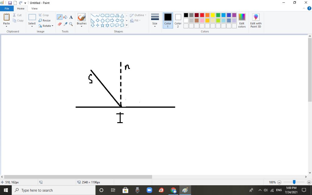Click the Save icon in title bar
The width and height of the screenshot is (312, 195).
10,3
